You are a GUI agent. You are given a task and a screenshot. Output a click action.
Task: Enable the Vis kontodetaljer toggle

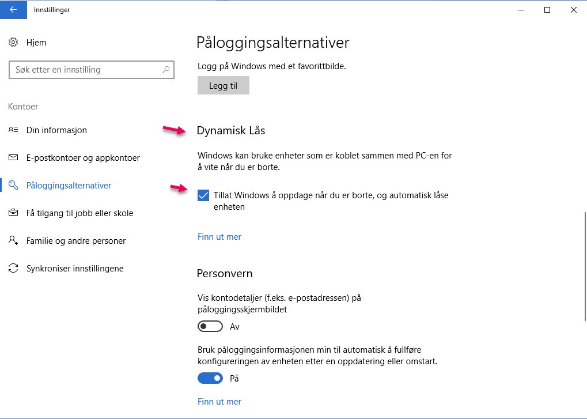coord(210,327)
